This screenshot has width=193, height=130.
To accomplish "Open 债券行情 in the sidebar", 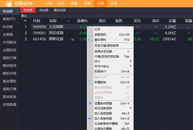I will (x=10, y=89).
